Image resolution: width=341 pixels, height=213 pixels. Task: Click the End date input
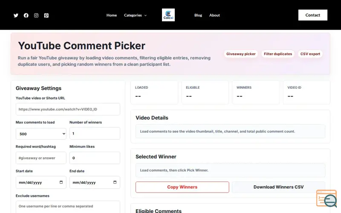[x=95, y=182]
